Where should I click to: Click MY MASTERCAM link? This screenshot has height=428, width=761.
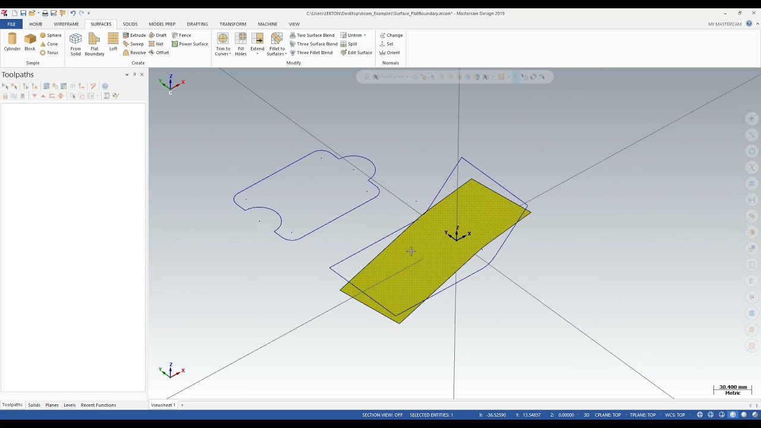tap(725, 24)
